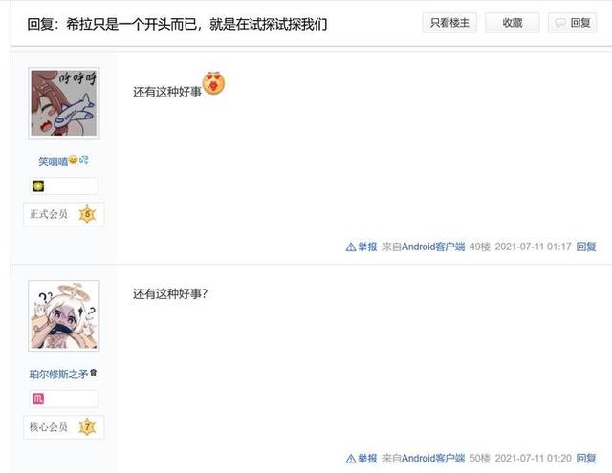Report the 50楼 post via 举报
Image resolution: width=612 pixels, height=473 pixels.
361,458
